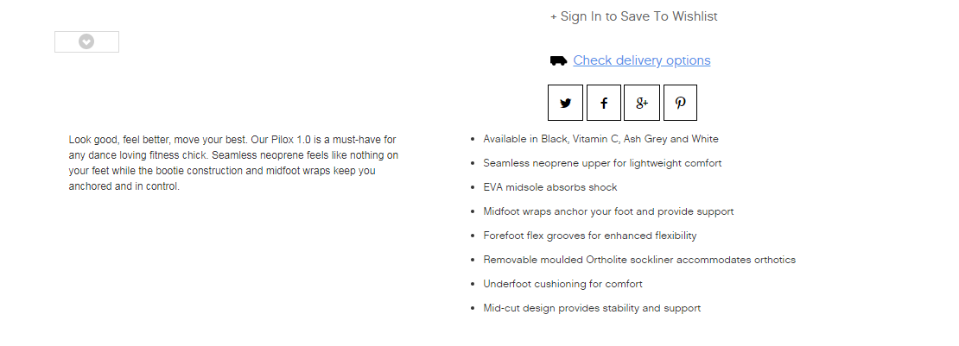Share product on Google Plus

point(642,103)
